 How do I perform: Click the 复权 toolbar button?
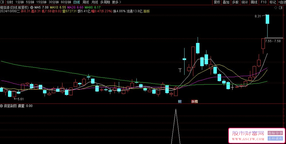pos(217,2)
